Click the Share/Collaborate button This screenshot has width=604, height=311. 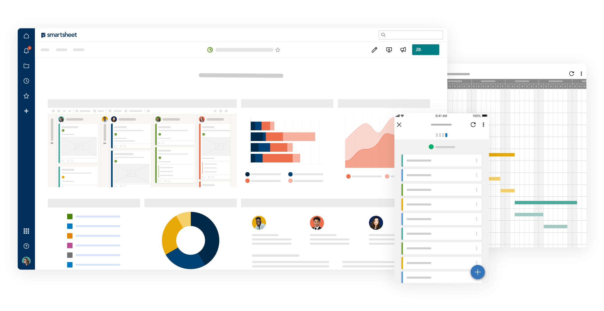(x=425, y=50)
